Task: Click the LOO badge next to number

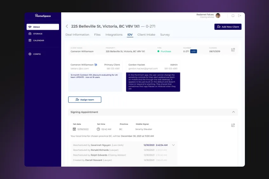Action: pyautogui.click(x=194, y=51)
